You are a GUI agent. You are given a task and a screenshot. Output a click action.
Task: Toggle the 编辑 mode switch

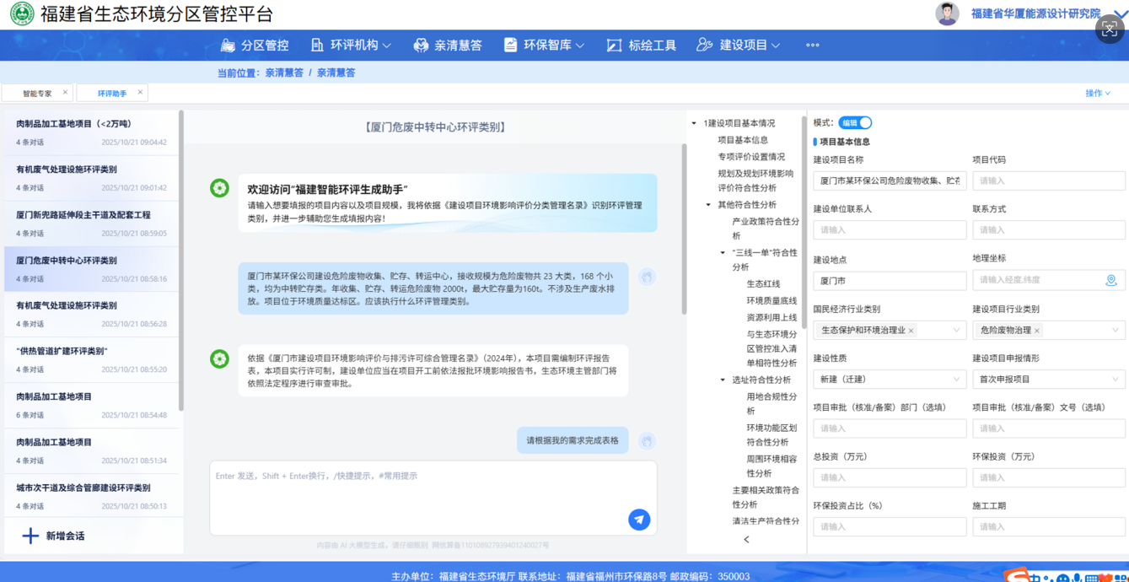point(855,123)
